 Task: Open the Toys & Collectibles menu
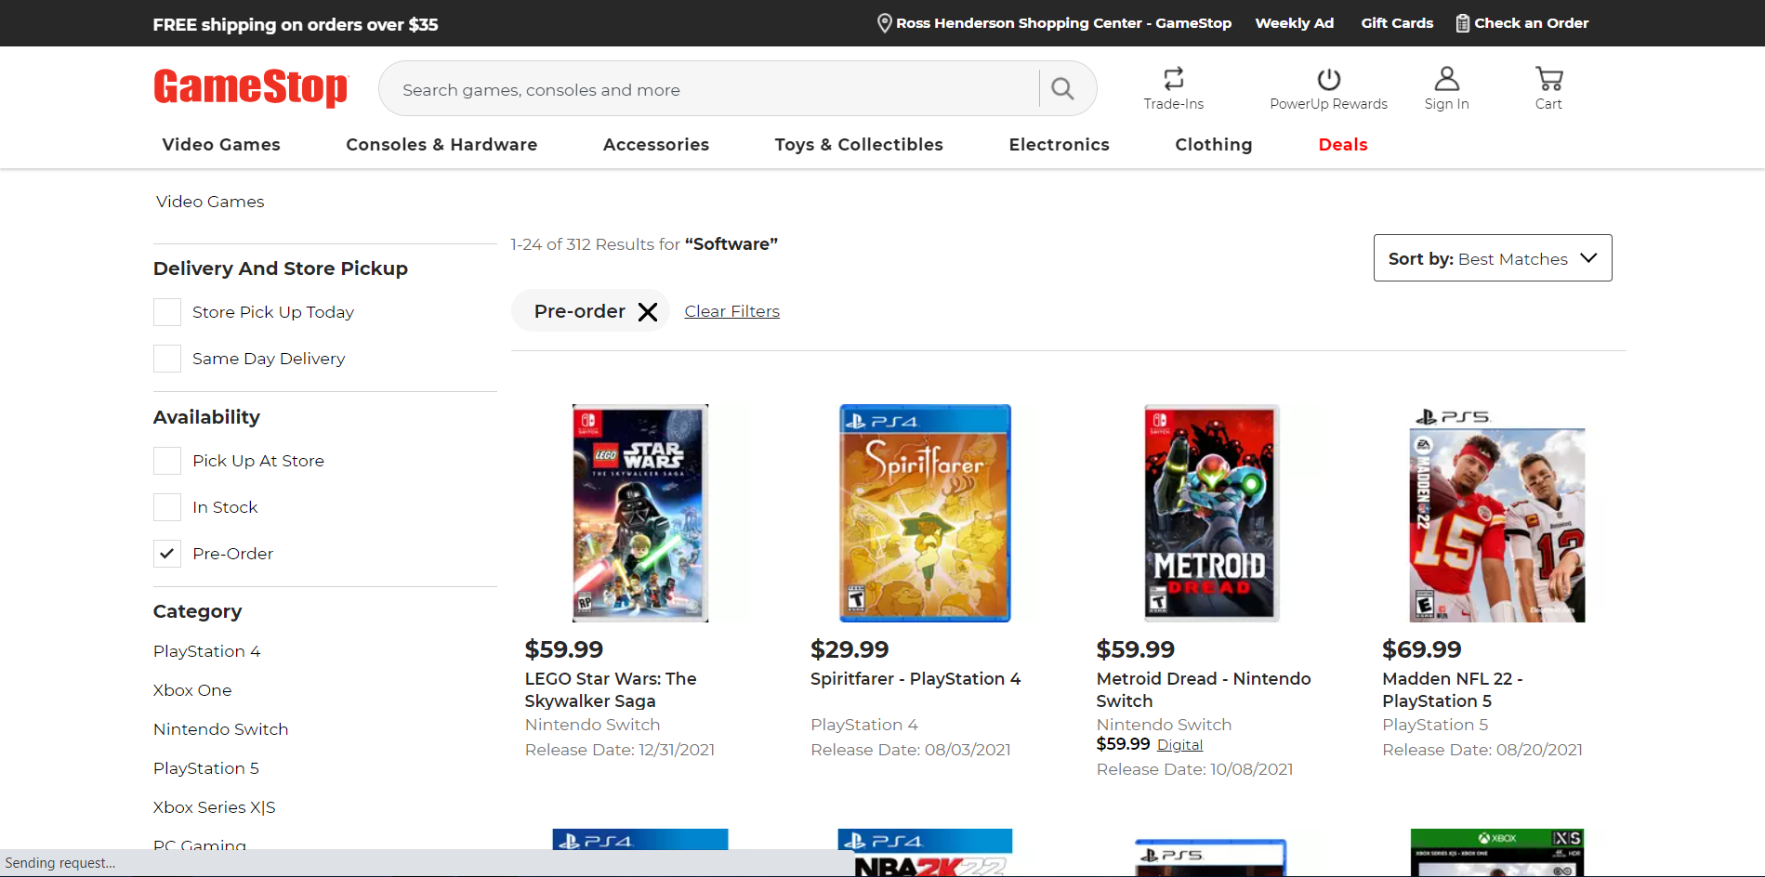pos(858,145)
